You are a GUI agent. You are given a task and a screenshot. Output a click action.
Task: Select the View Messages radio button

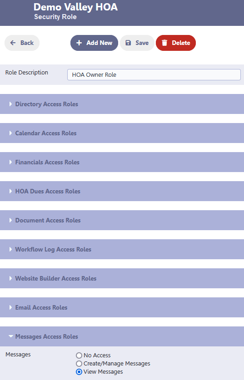point(79,372)
